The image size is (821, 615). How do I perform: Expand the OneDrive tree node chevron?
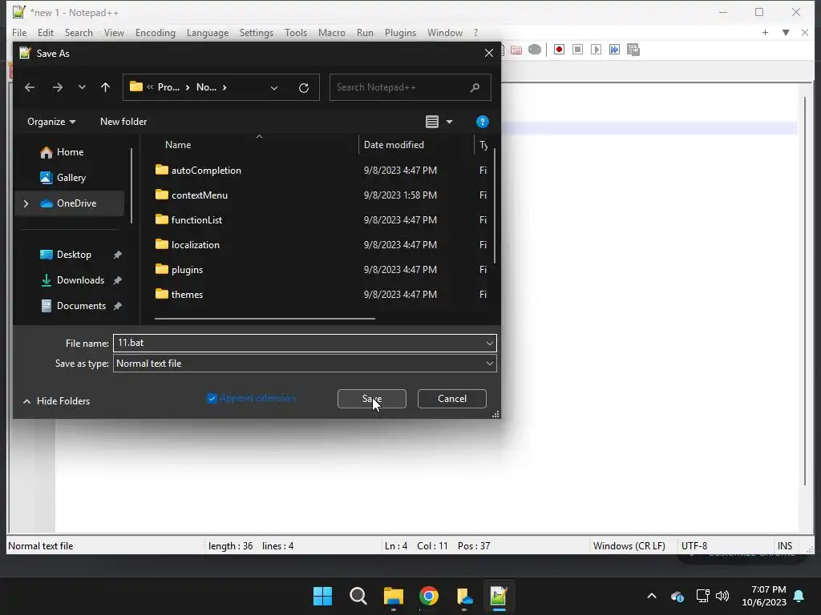click(26, 203)
